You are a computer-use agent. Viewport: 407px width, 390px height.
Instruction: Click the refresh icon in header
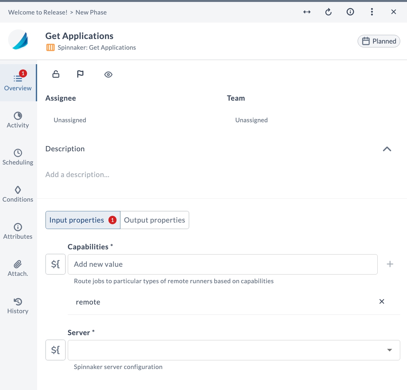(328, 12)
